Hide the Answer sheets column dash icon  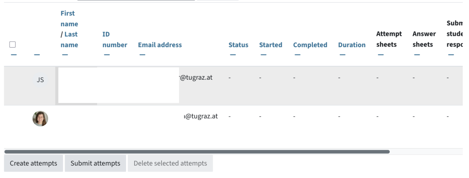click(417, 54)
